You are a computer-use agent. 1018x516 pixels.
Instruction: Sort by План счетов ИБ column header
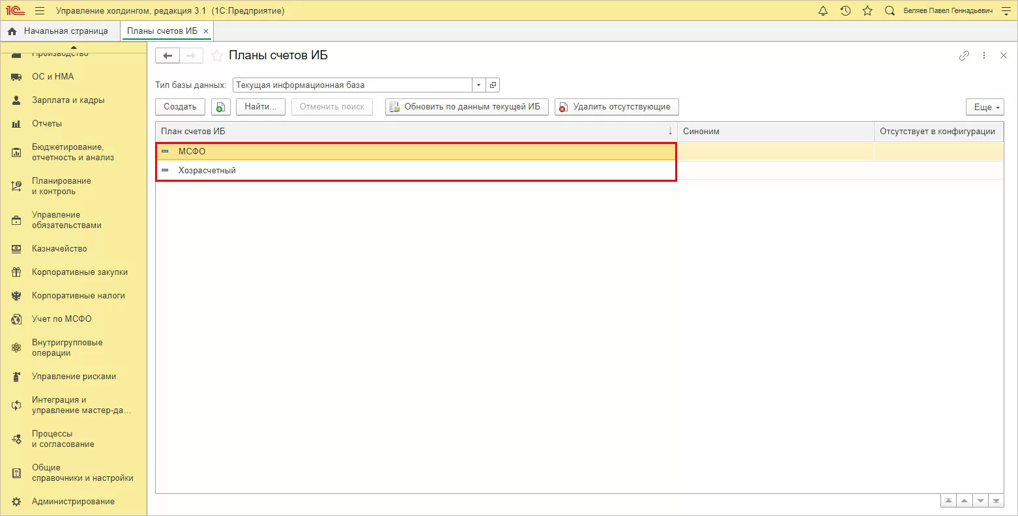416,132
